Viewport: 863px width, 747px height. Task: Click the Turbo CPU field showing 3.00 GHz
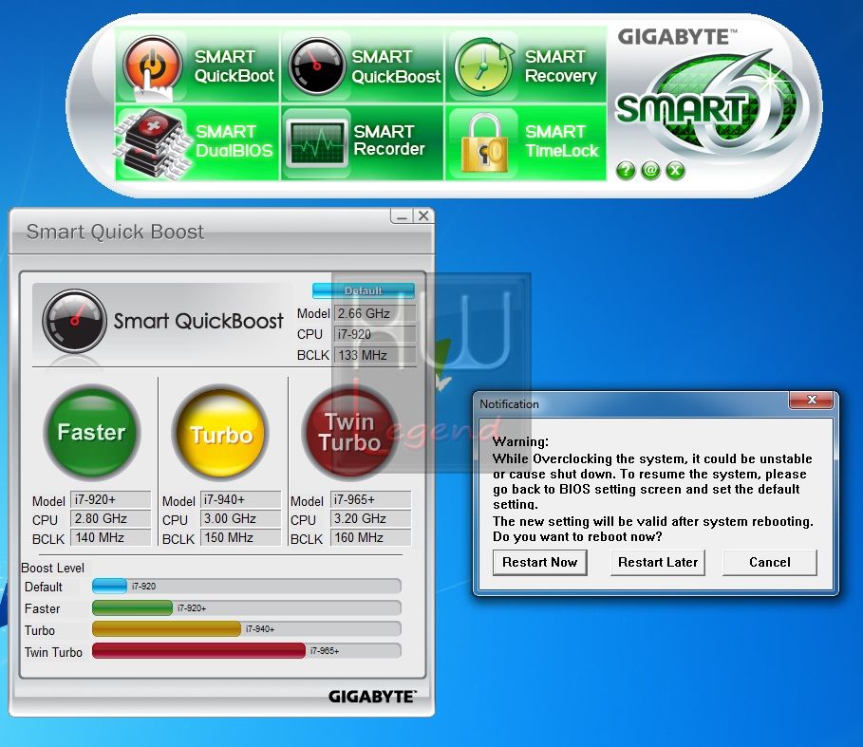coord(240,518)
